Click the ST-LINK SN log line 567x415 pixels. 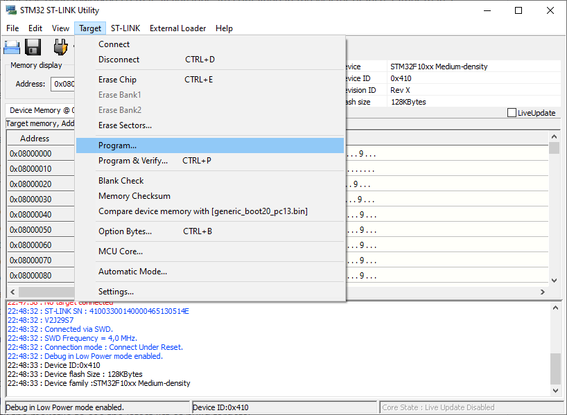click(x=98, y=311)
